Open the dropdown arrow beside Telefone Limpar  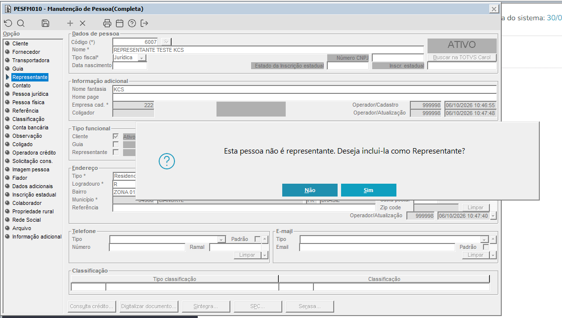(x=265, y=255)
